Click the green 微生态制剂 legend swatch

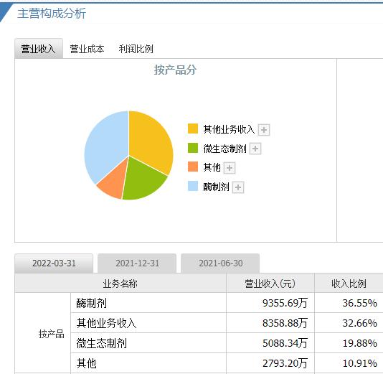[x=193, y=148]
